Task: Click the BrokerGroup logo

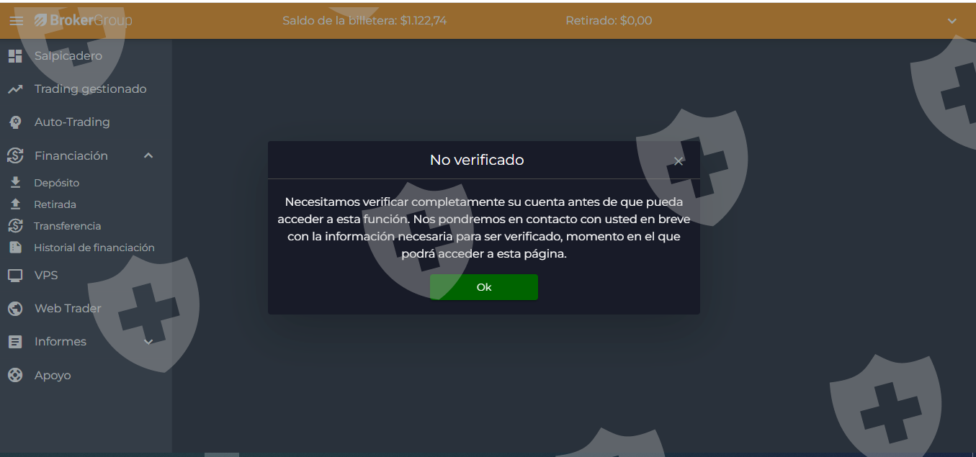Action: click(x=84, y=20)
